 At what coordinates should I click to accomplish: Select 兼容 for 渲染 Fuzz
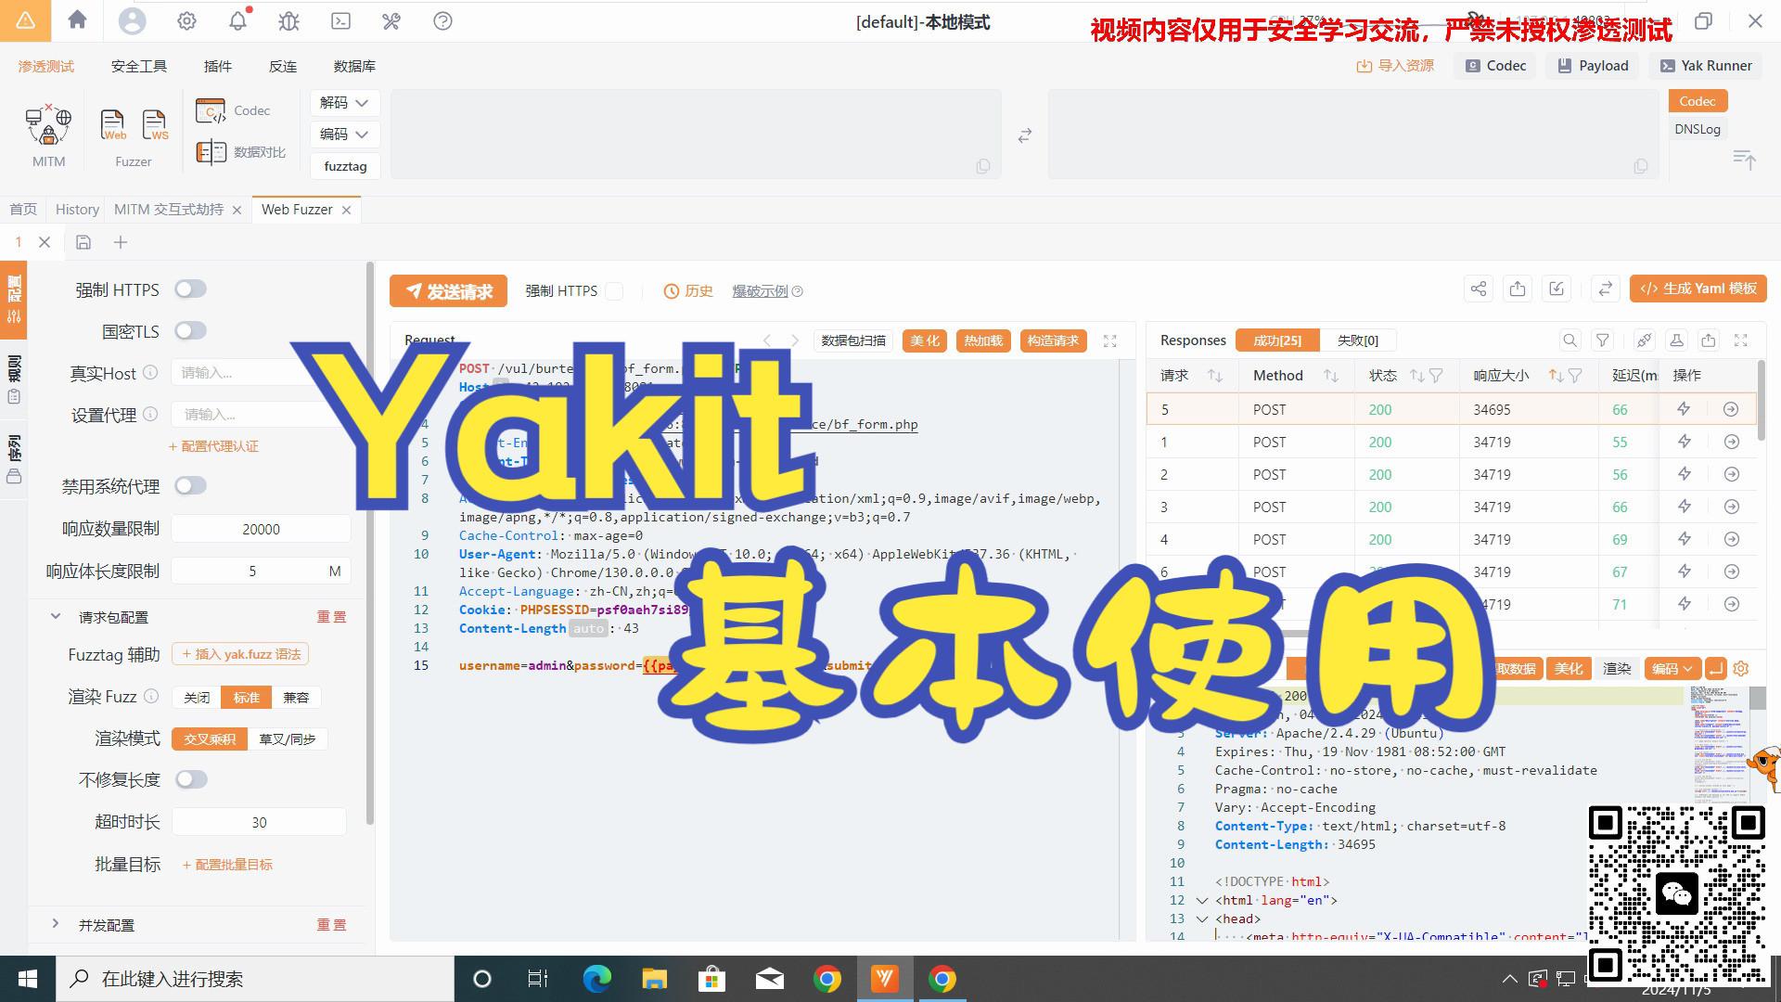[x=296, y=697]
